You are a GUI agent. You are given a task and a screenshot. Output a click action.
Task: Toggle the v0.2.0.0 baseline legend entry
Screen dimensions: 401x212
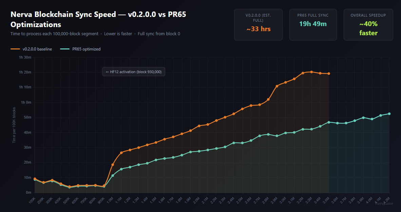[x=31, y=49]
